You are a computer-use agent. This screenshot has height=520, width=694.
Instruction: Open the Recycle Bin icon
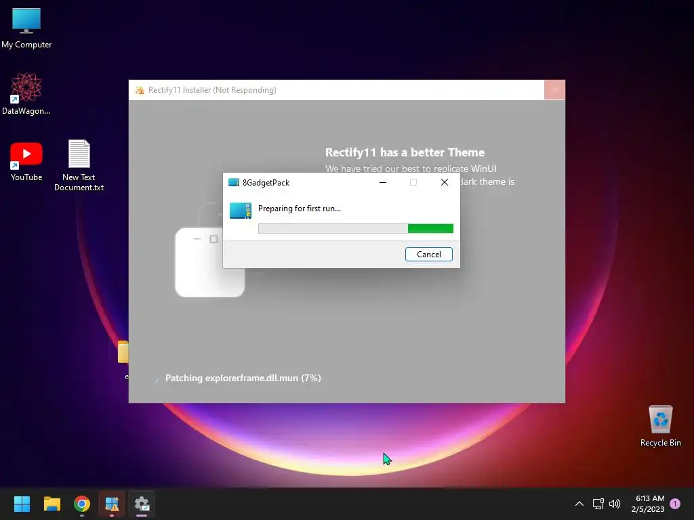pyautogui.click(x=660, y=425)
